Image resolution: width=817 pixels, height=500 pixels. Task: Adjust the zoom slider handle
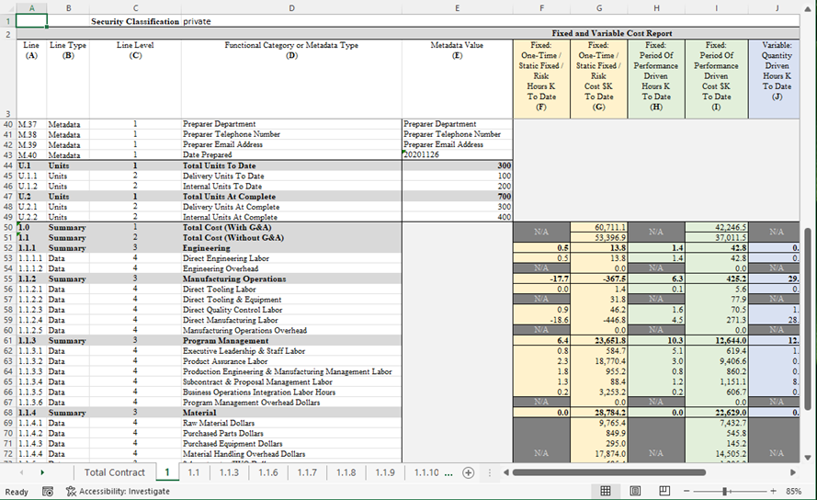click(x=725, y=491)
